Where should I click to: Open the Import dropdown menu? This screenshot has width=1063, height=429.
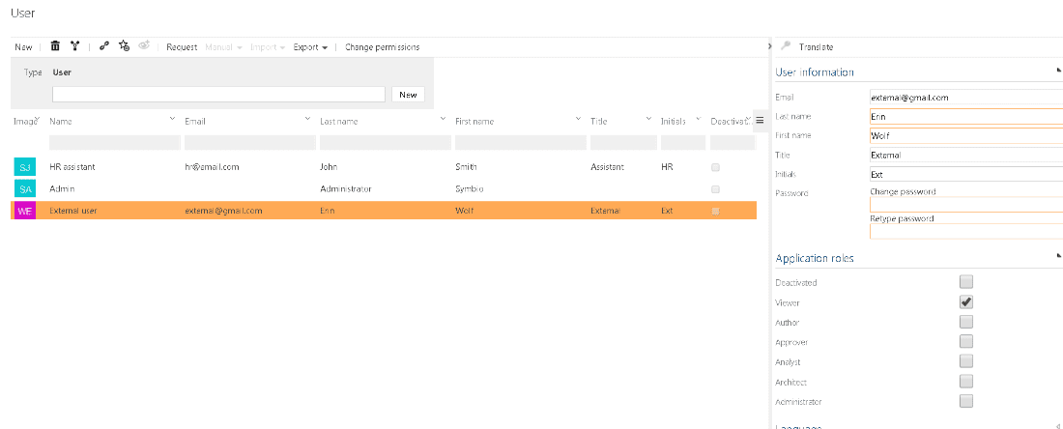268,46
